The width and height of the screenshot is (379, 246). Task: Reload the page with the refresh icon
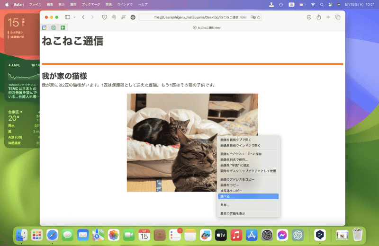[x=259, y=18]
